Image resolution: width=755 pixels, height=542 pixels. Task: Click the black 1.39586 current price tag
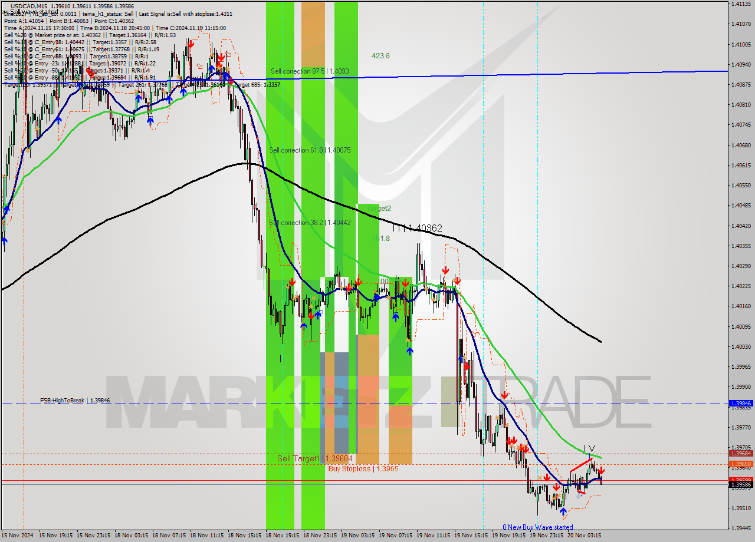[x=741, y=484]
